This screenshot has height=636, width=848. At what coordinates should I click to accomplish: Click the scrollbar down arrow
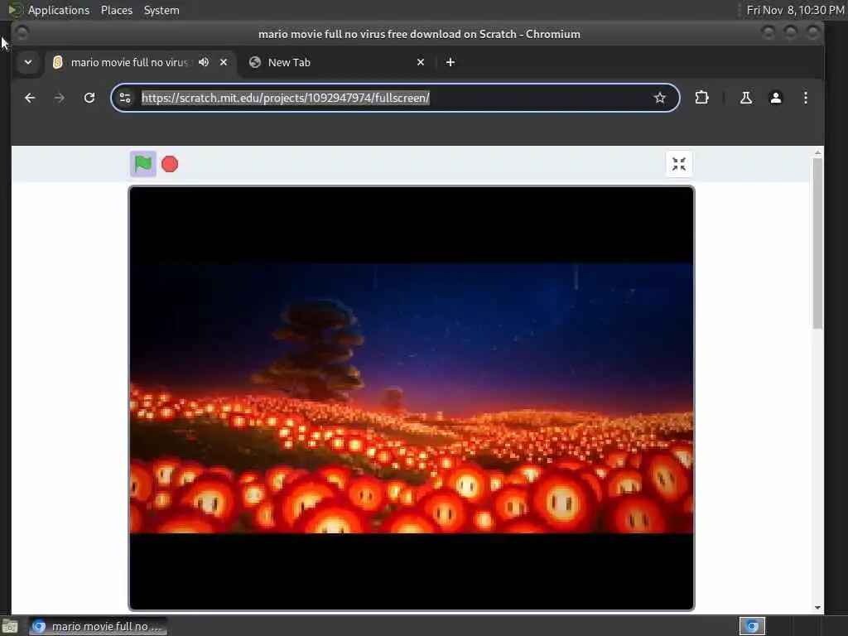pyautogui.click(x=817, y=608)
